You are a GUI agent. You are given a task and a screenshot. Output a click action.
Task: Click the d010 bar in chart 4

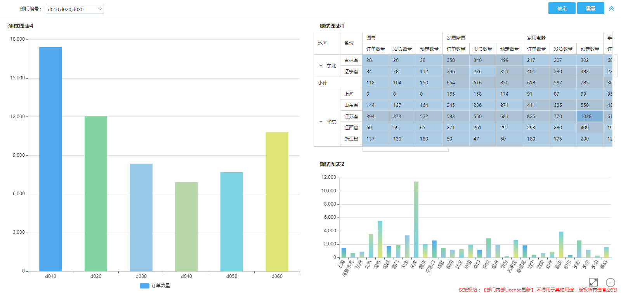point(50,159)
